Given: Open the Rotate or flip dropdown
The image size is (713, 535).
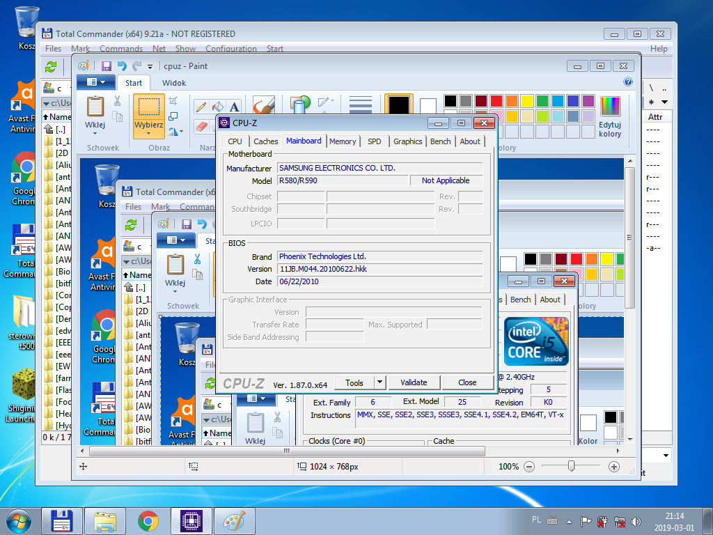Looking at the screenshot, I should point(176,132).
